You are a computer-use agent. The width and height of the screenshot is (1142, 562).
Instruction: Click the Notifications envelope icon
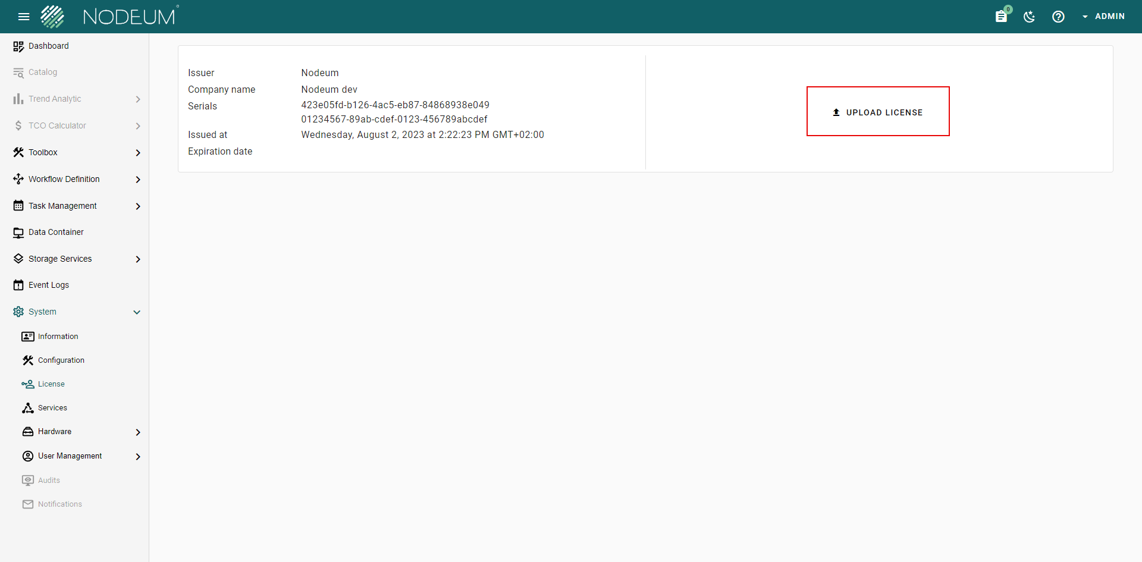click(x=28, y=504)
